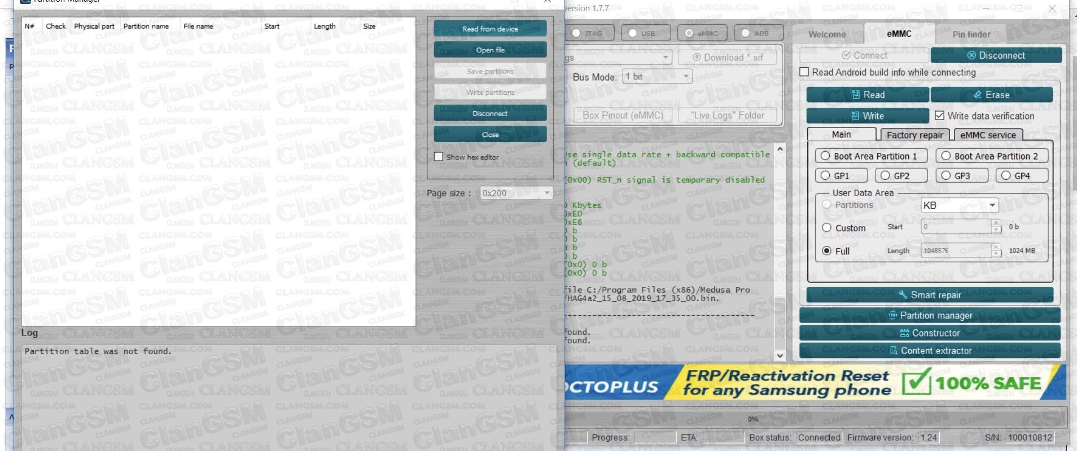The width and height of the screenshot is (1077, 451).
Task: Click Size column header
Action: (369, 26)
